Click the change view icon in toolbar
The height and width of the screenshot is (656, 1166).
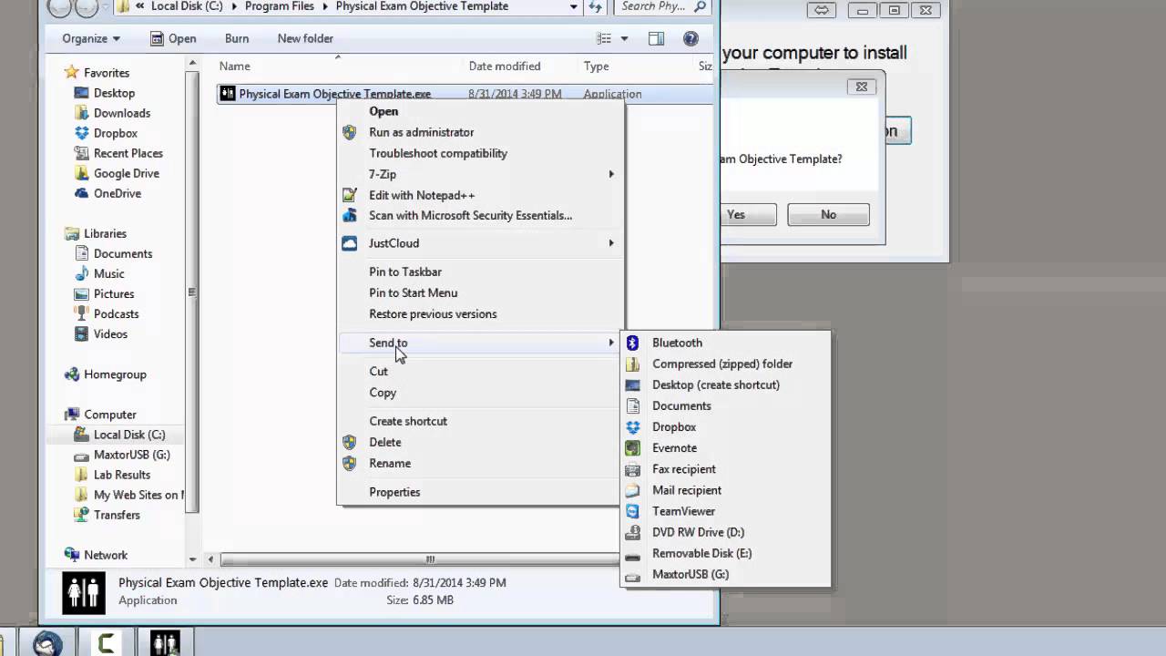pyautogui.click(x=603, y=38)
